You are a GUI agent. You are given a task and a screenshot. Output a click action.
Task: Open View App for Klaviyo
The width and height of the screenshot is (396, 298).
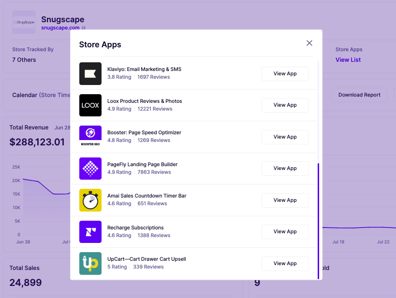(285, 73)
